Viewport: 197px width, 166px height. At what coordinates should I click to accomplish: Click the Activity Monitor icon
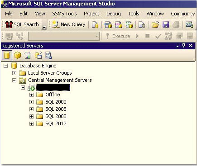(x=189, y=24)
